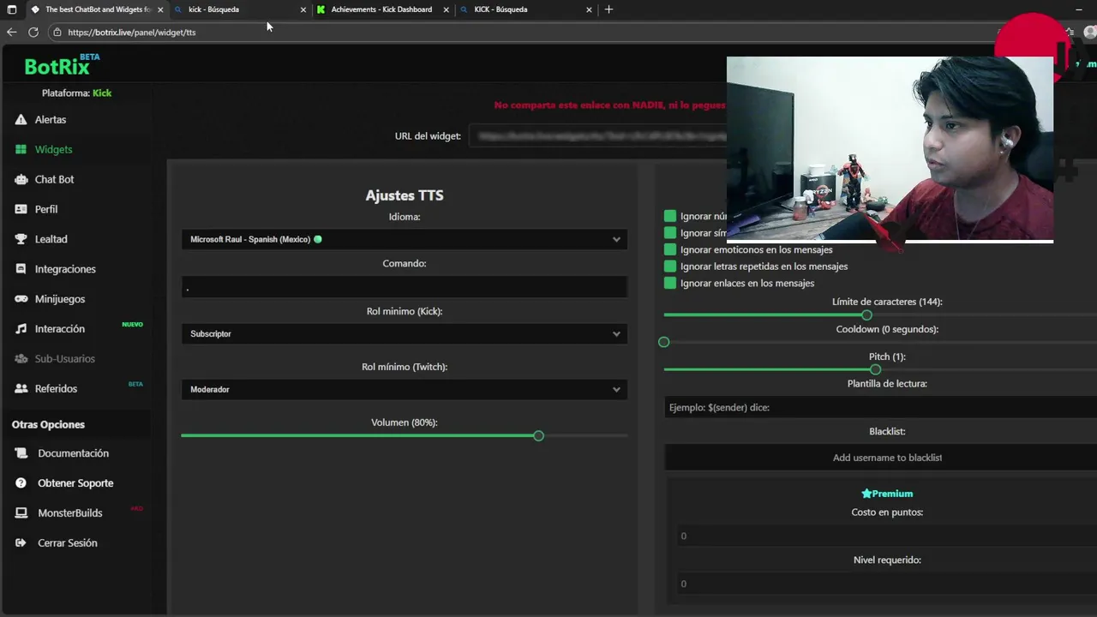Click the MonsterBuilds computer icon
The height and width of the screenshot is (617, 1097).
click(x=21, y=513)
